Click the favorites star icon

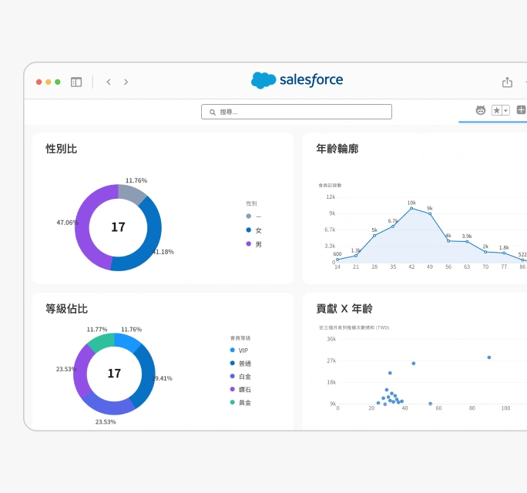coord(496,110)
